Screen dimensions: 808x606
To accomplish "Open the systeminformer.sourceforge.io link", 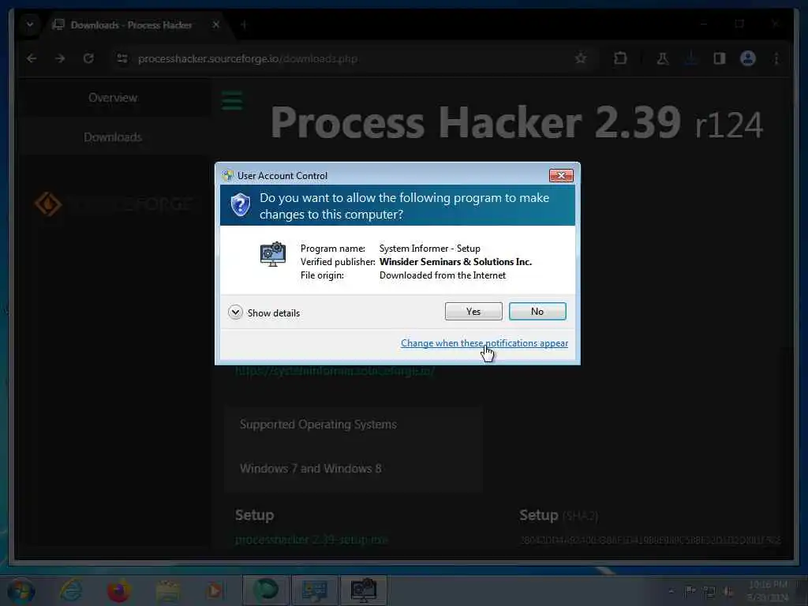I will [x=335, y=370].
